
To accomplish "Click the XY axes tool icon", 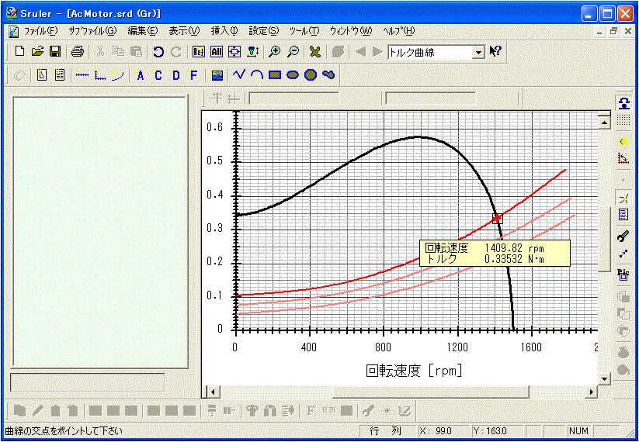I will 100,75.
